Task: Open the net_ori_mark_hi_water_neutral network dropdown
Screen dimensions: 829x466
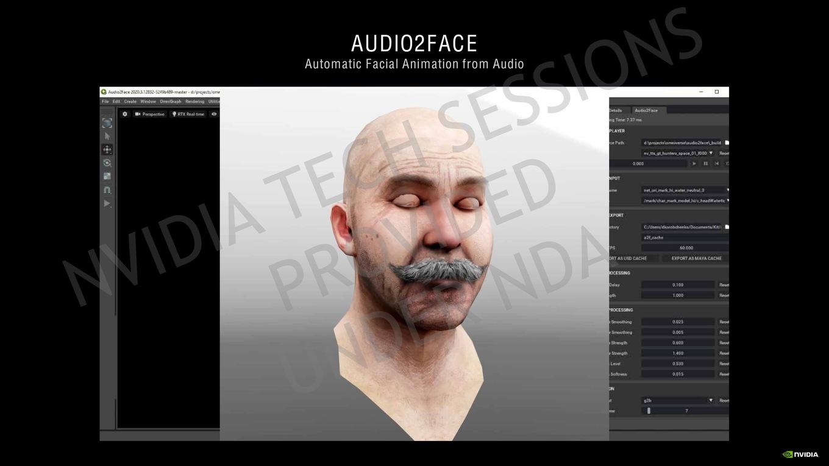Action: click(686, 190)
